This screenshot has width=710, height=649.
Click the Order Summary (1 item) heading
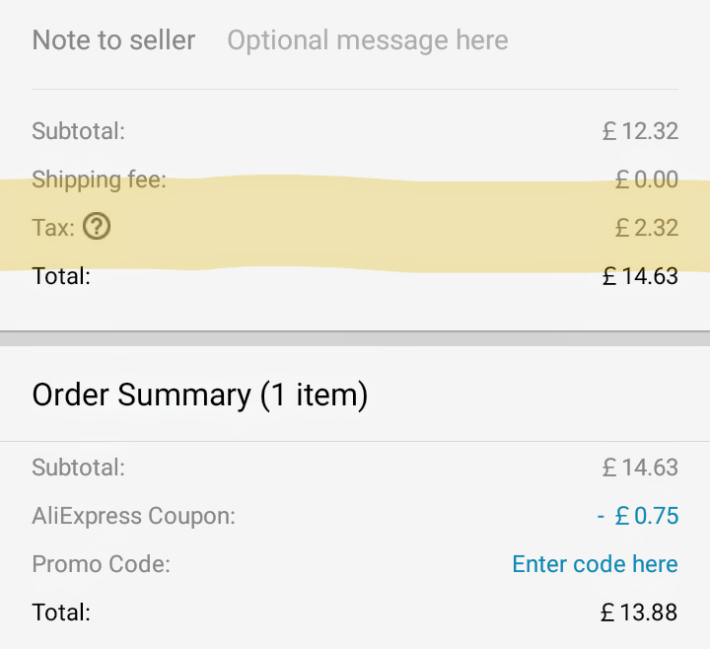tap(200, 396)
